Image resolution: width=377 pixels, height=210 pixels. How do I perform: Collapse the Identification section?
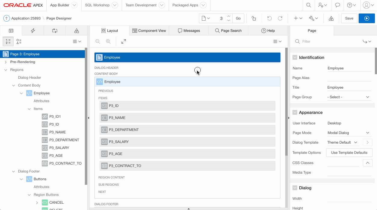pos(295,57)
